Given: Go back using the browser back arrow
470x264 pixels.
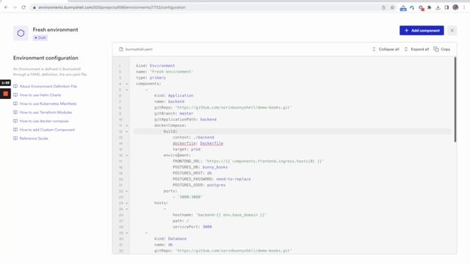Looking at the screenshot, I should tap(6, 7).
